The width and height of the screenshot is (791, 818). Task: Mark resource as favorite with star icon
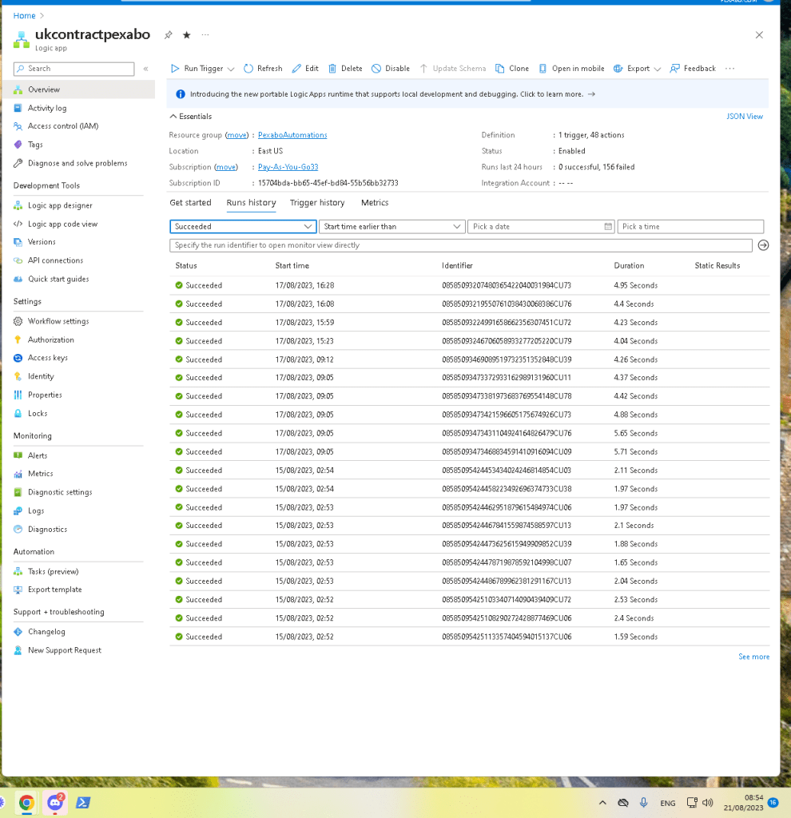coord(186,35)
